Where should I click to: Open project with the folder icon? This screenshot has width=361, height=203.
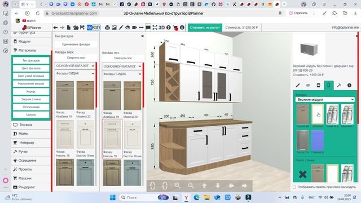coord(76,28)
